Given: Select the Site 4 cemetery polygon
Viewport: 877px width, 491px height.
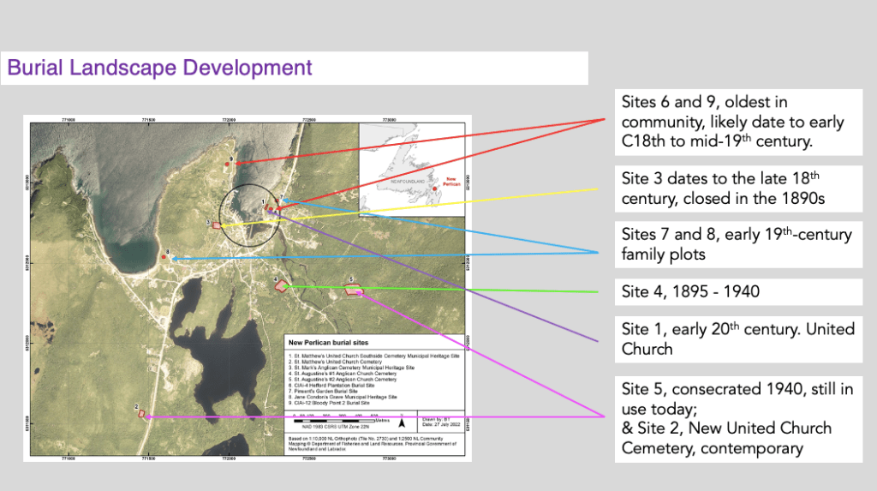Looking at the screenshot, I should click(x=280, y=286).
